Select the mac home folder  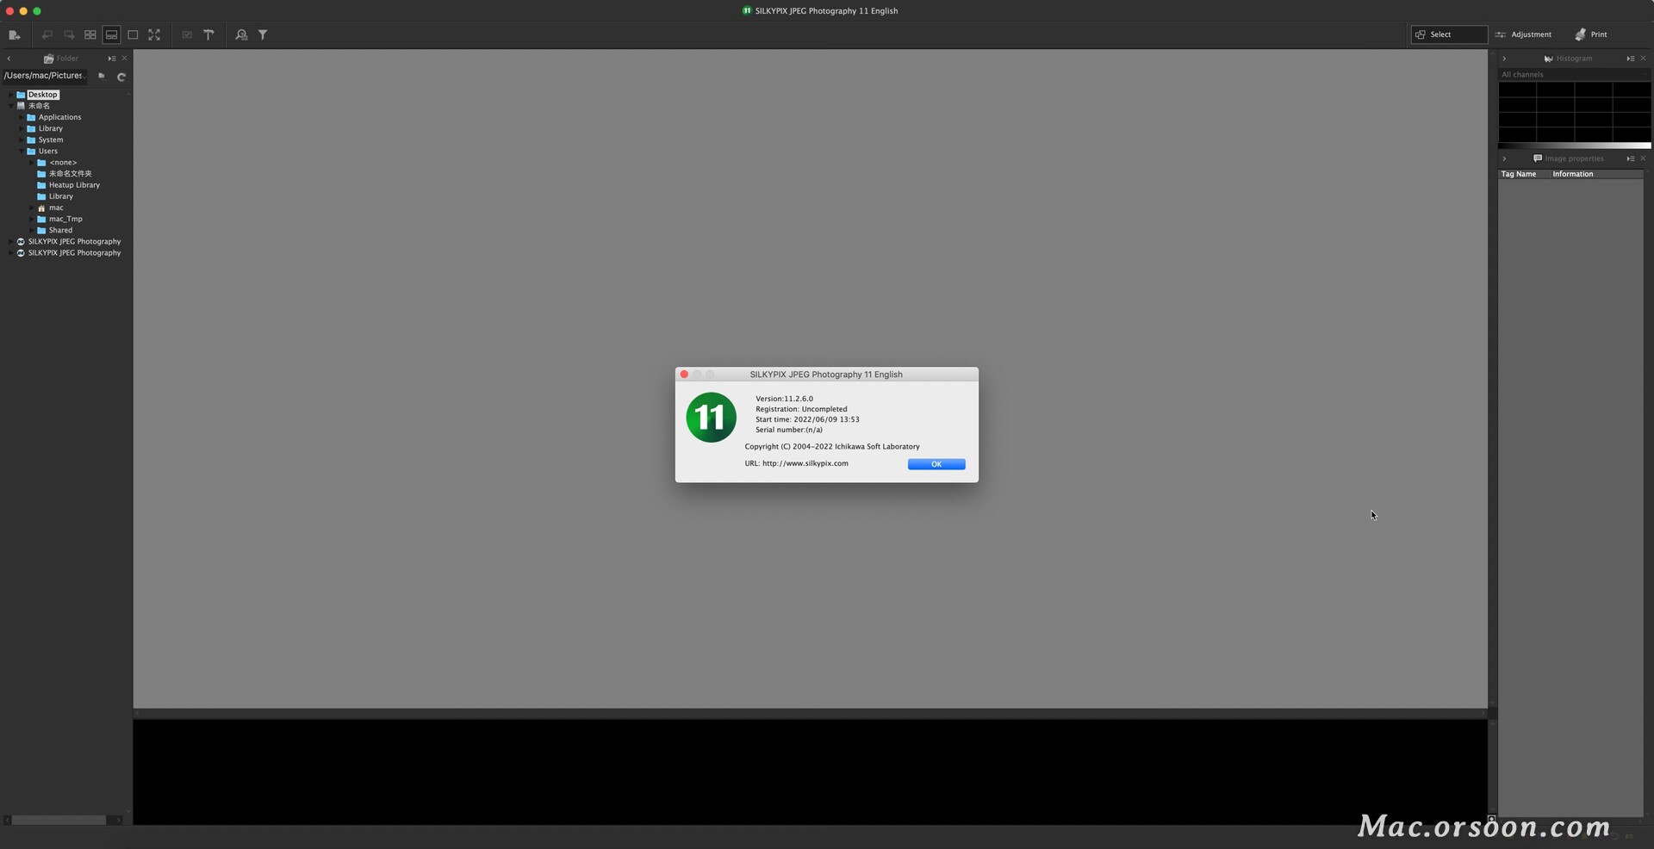point(56,208)
